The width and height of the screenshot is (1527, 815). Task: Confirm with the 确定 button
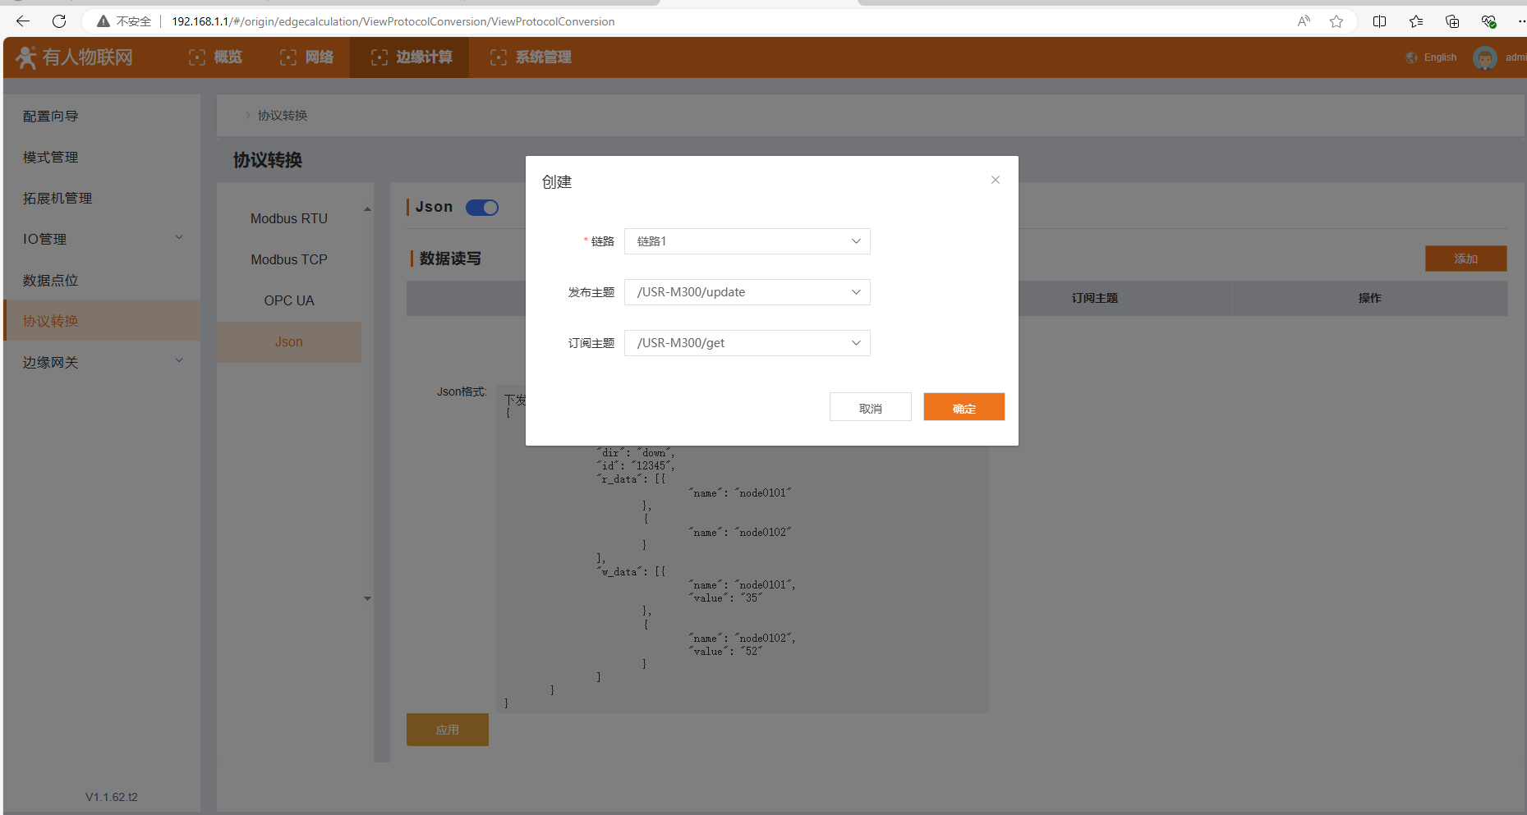coord(964,407)
